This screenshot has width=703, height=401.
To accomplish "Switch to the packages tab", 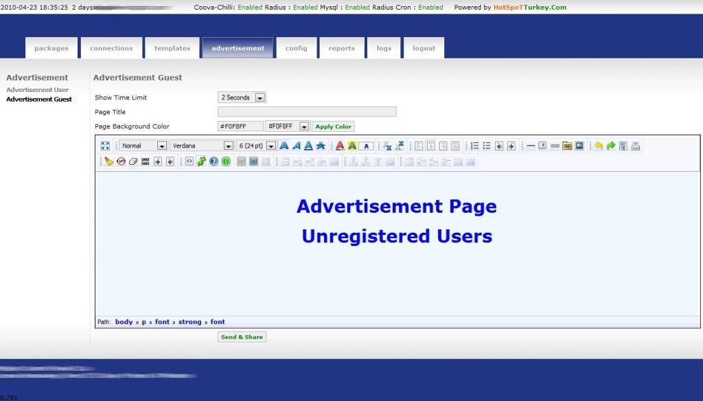I will click(51, 48).
